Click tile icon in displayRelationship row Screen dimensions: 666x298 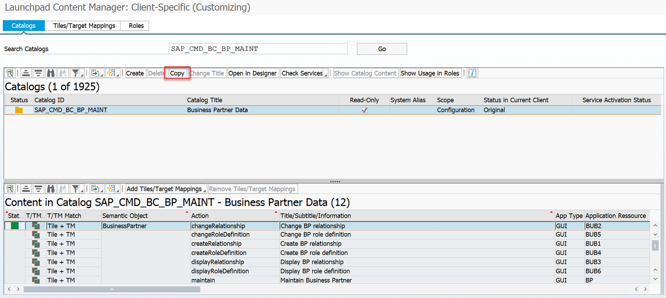[x=36, y=262]
